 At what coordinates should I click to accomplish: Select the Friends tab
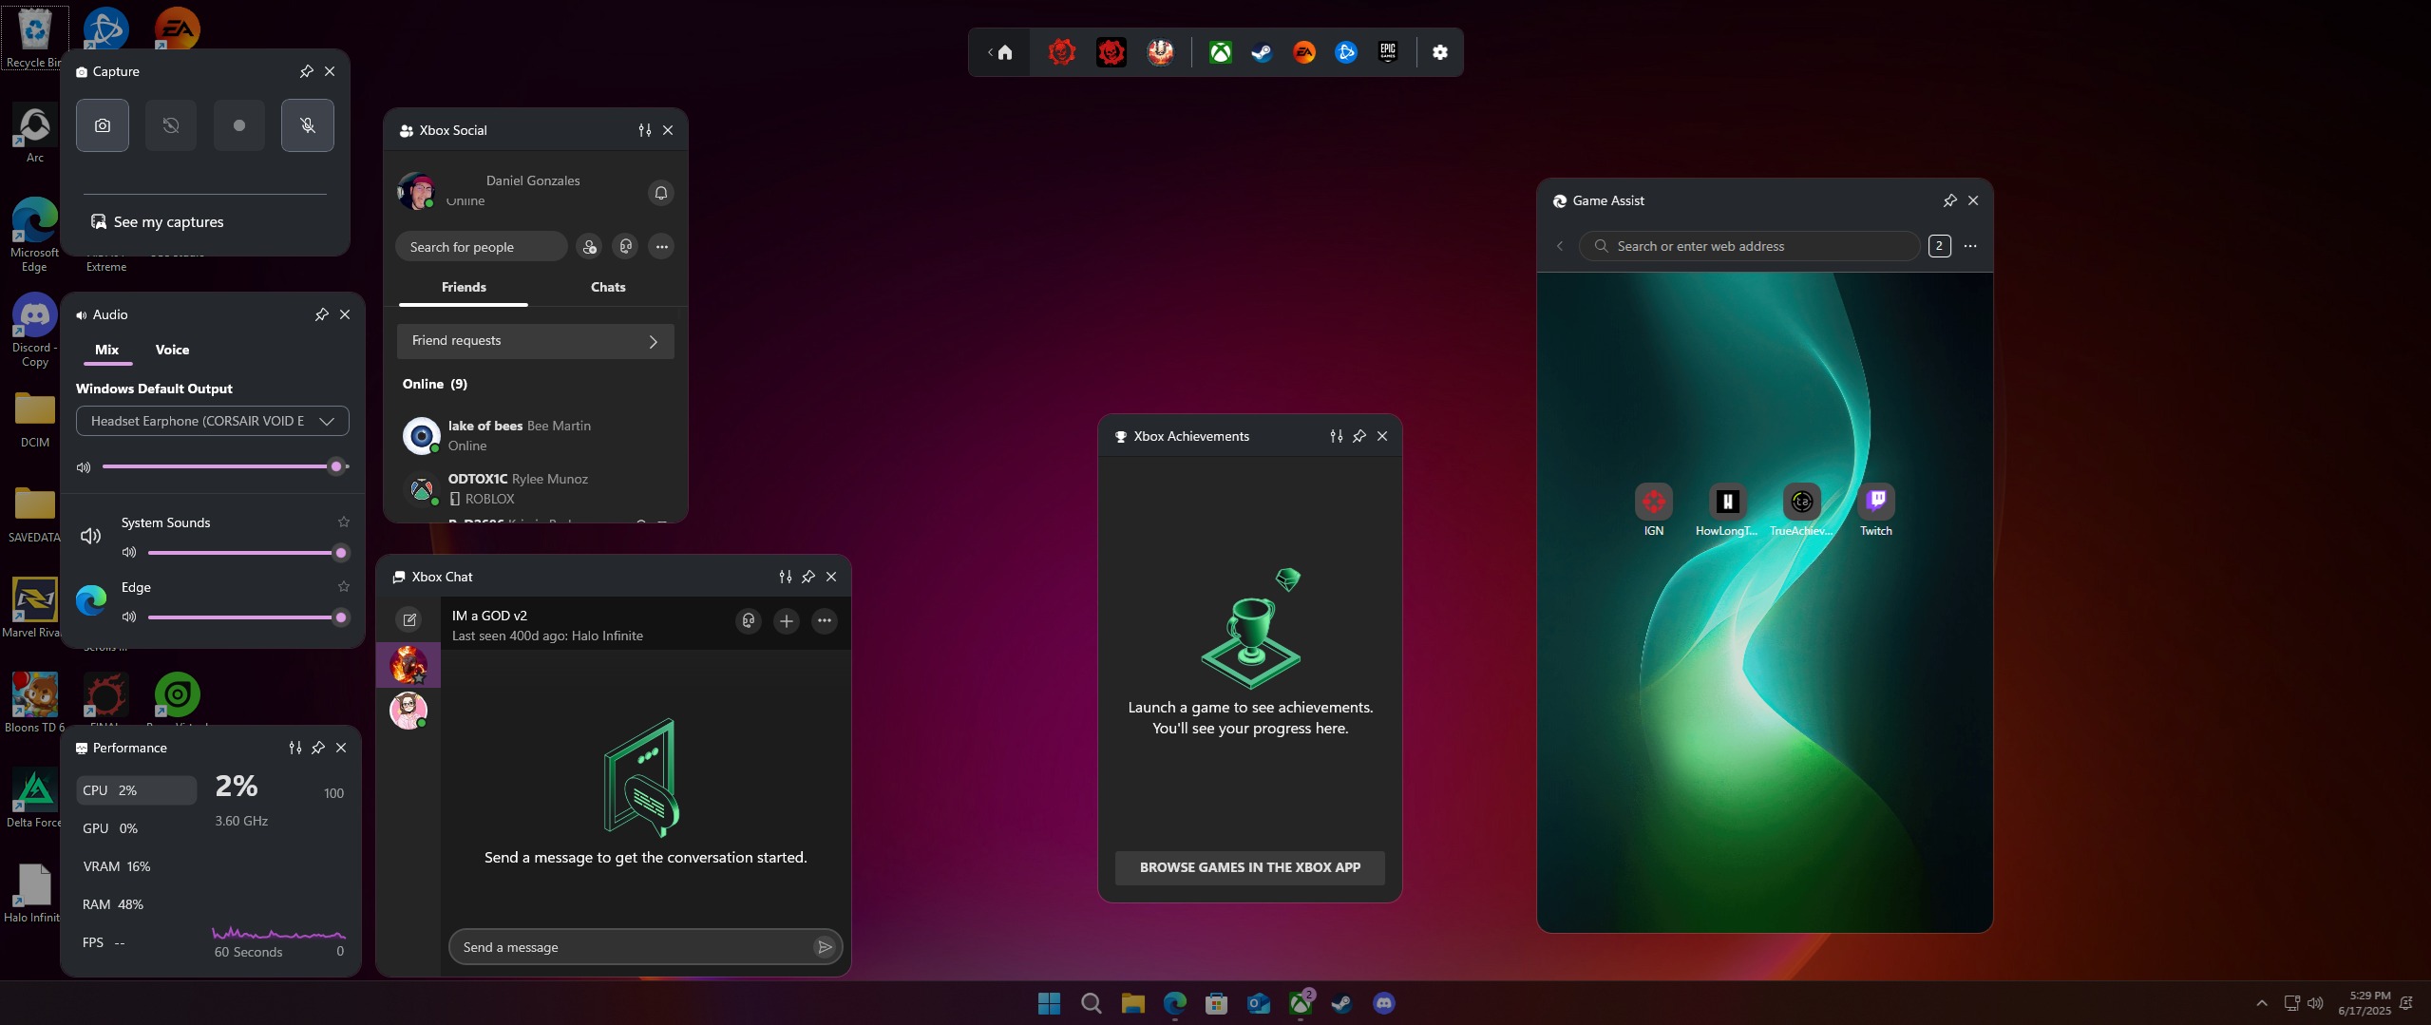point(464,287)
